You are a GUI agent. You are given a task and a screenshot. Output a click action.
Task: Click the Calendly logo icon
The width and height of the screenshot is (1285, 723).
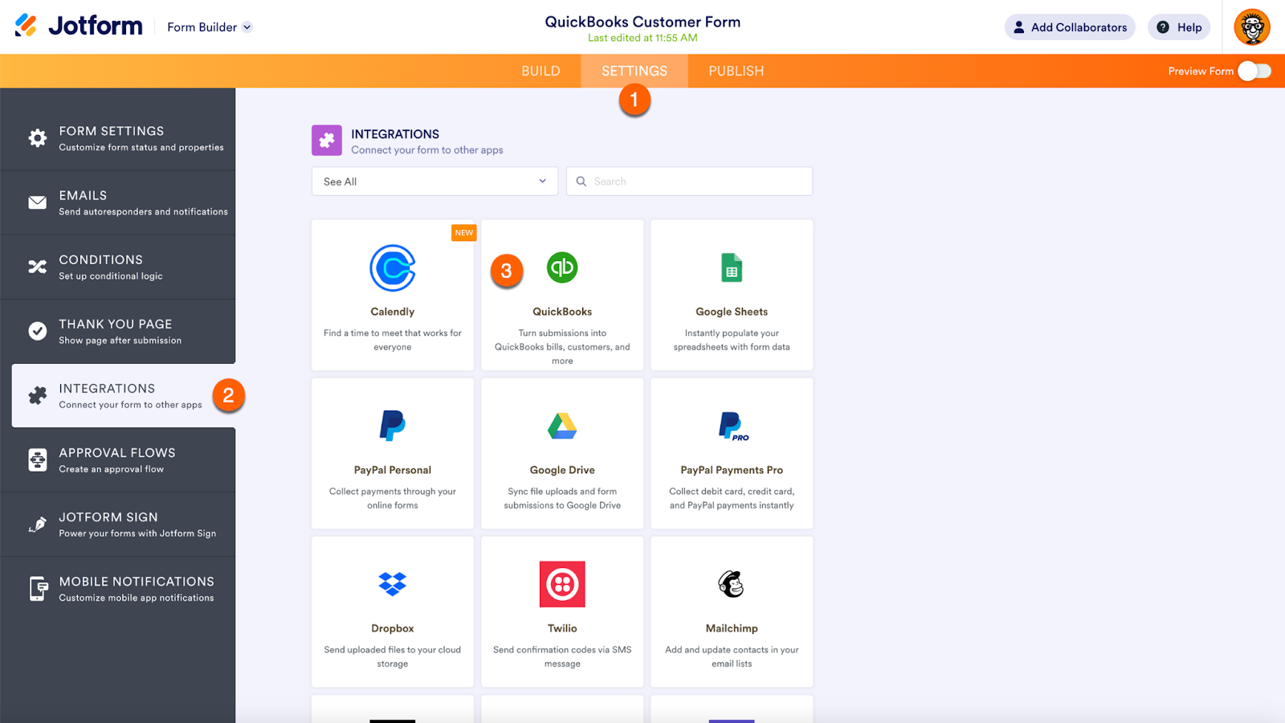click(393, 268)
